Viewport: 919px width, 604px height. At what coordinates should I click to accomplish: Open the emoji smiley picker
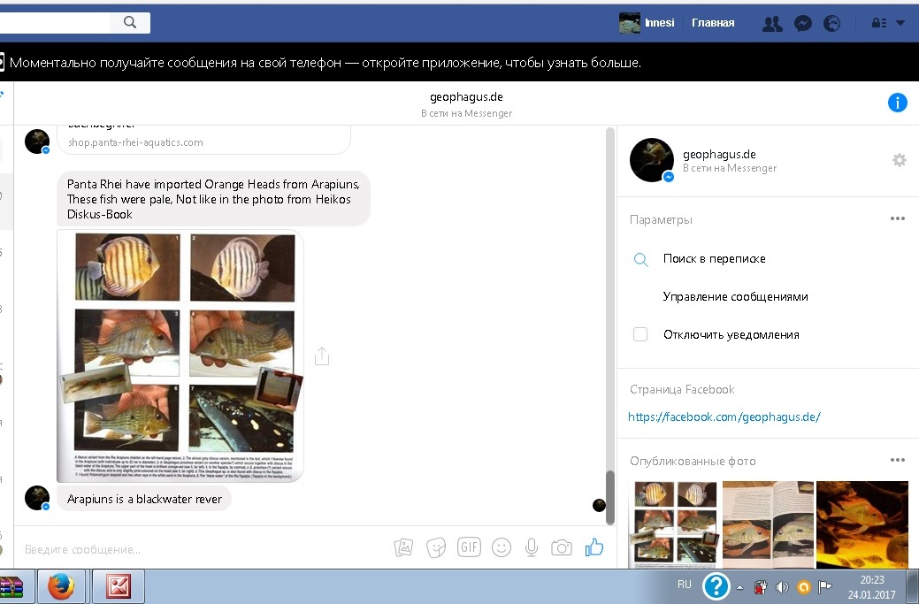(502, 548)
